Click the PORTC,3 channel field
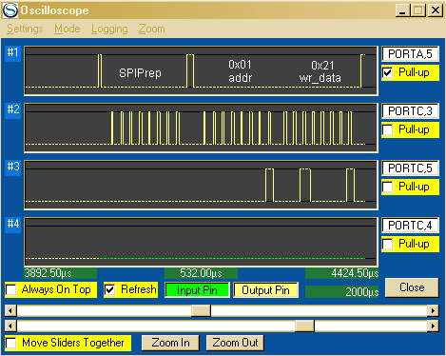Screen dimensions: 446x356 410,111
